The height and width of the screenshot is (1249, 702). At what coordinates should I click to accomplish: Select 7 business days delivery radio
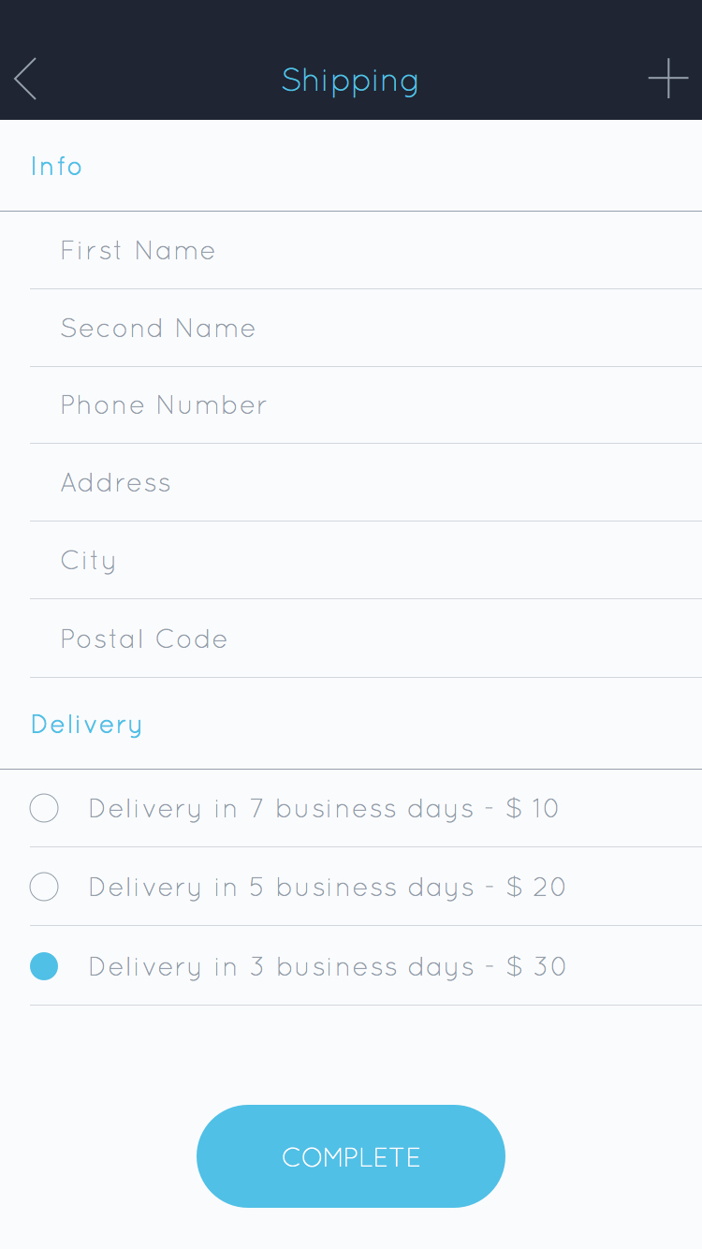coord(44,808)
